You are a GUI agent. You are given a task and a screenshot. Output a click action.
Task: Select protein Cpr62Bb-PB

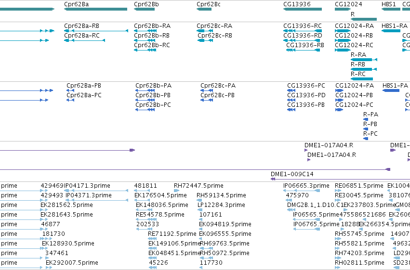click(x=153, y=95)
